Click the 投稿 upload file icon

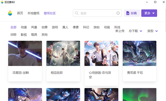pyautogui.click(x=128, y=13)
